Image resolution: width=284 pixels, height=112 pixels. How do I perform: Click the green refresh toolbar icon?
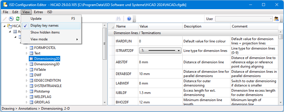[x=18, y=19]
